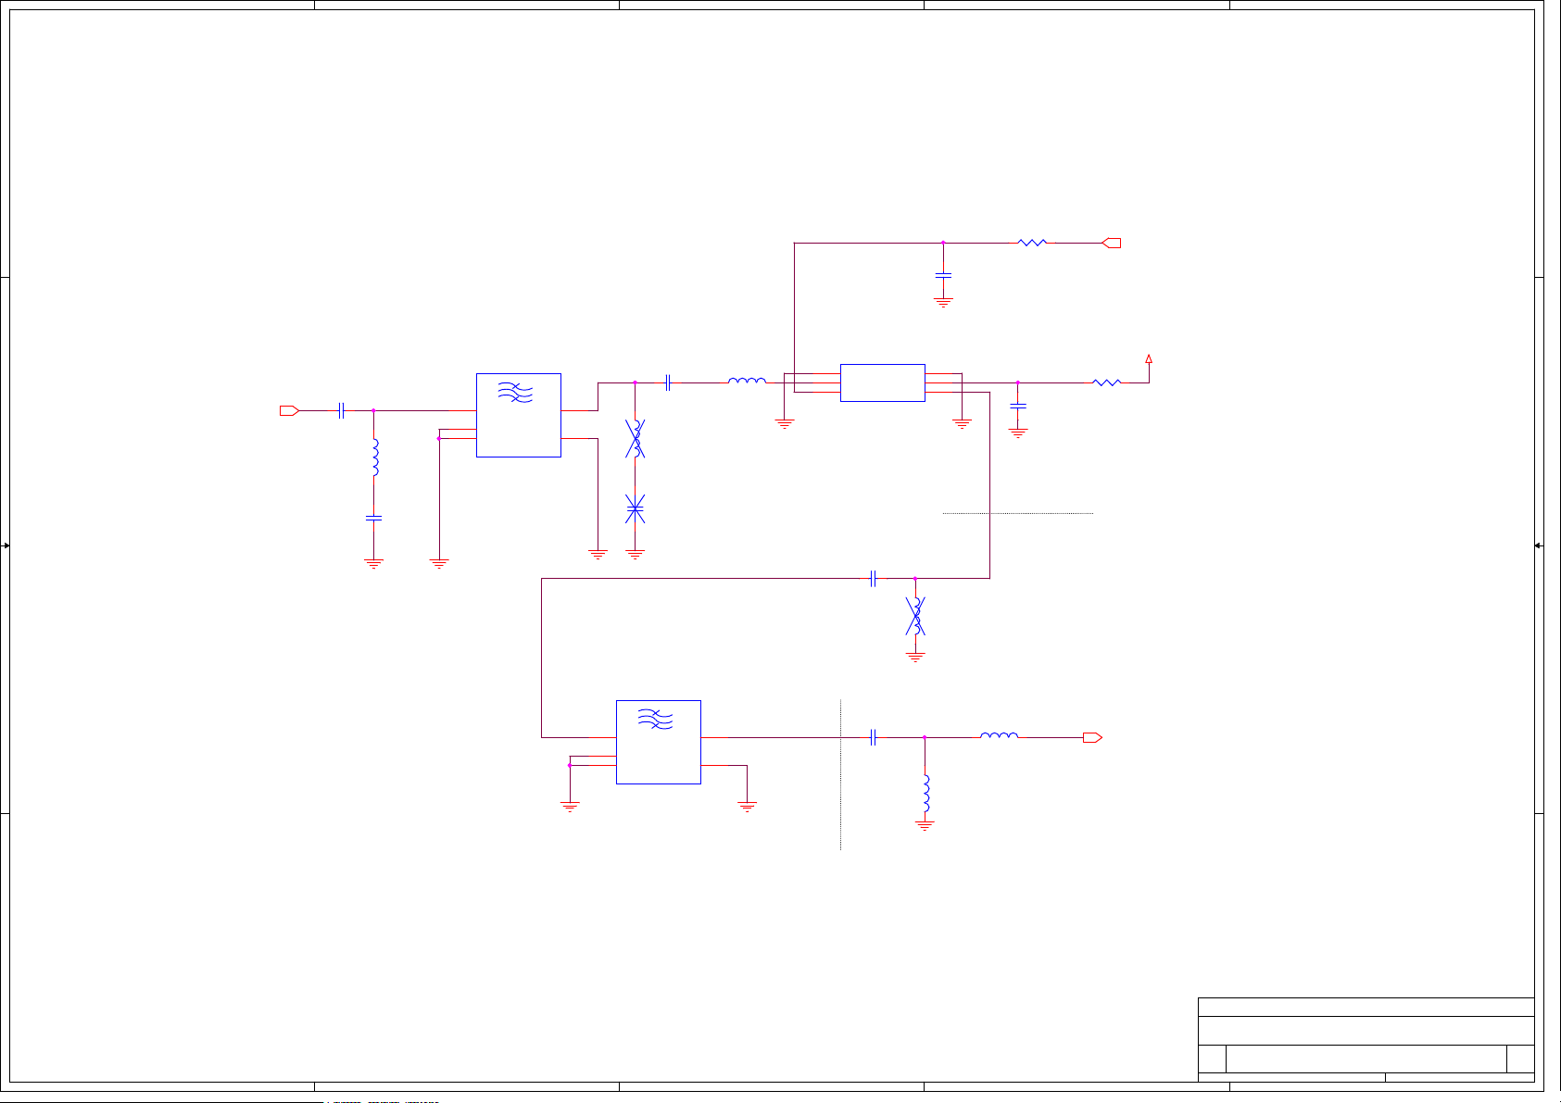Click the ground below the top wire capacitor
Viewport: 1561px width, 1103px height.
tap(943, 302)
